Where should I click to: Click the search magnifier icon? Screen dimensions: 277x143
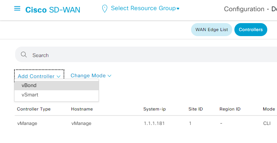[24, 55]
